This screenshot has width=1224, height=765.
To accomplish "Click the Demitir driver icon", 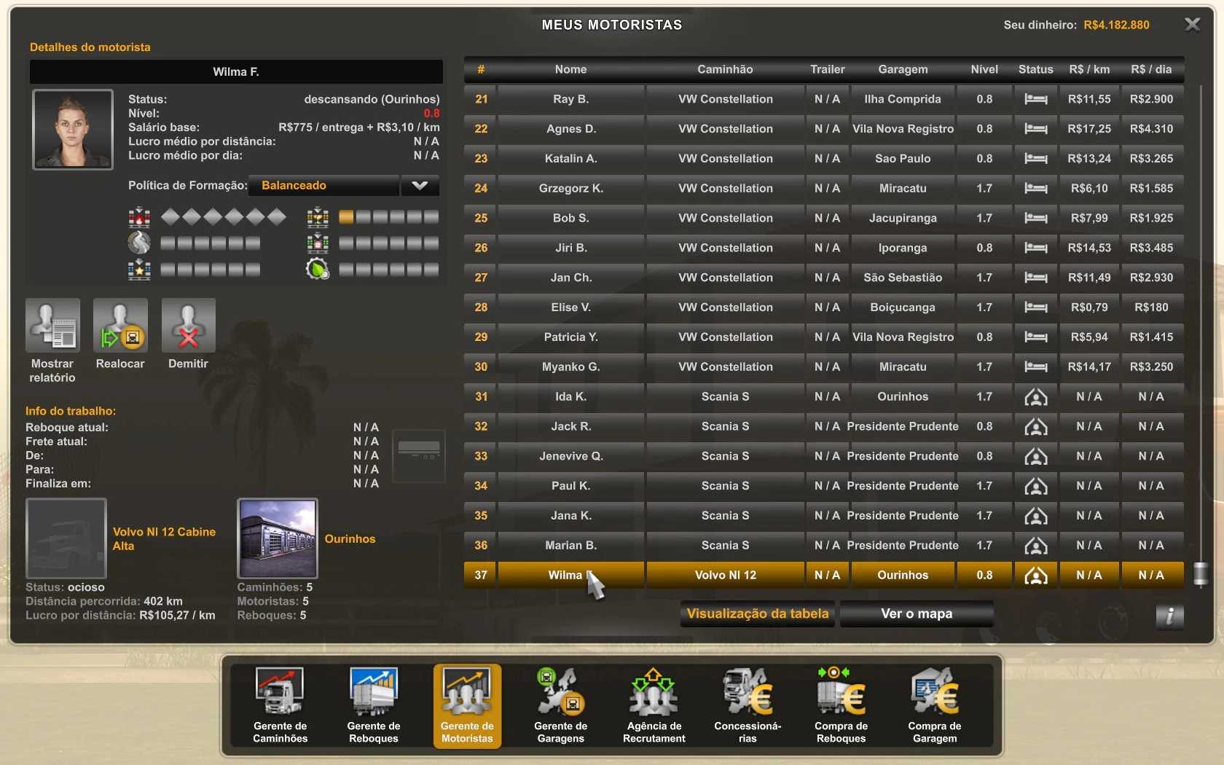I will click(x=188, y=326).
